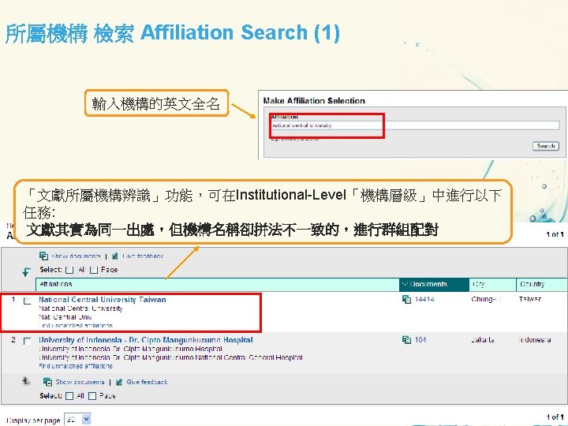The width and height of the screenshot is (568, 426).
Task: Tick the bottom Select Page checkbox
Action: 92,396
